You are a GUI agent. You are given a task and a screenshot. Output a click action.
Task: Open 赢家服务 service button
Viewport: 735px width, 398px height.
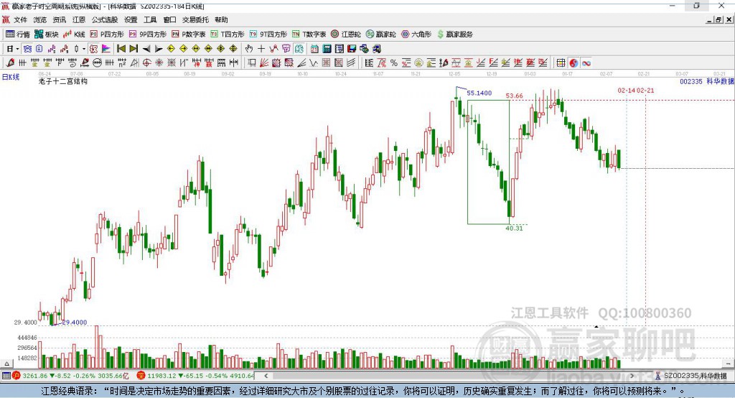point(455,34)
